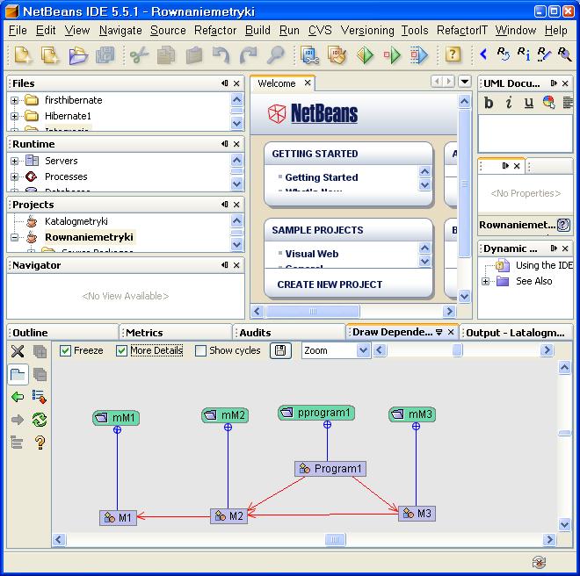Click the Welcome page horizontal scrollbar thumb
580x576 pixels.
(x=313, y=312)
